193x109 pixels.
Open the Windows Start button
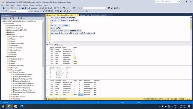pos(3,106)
